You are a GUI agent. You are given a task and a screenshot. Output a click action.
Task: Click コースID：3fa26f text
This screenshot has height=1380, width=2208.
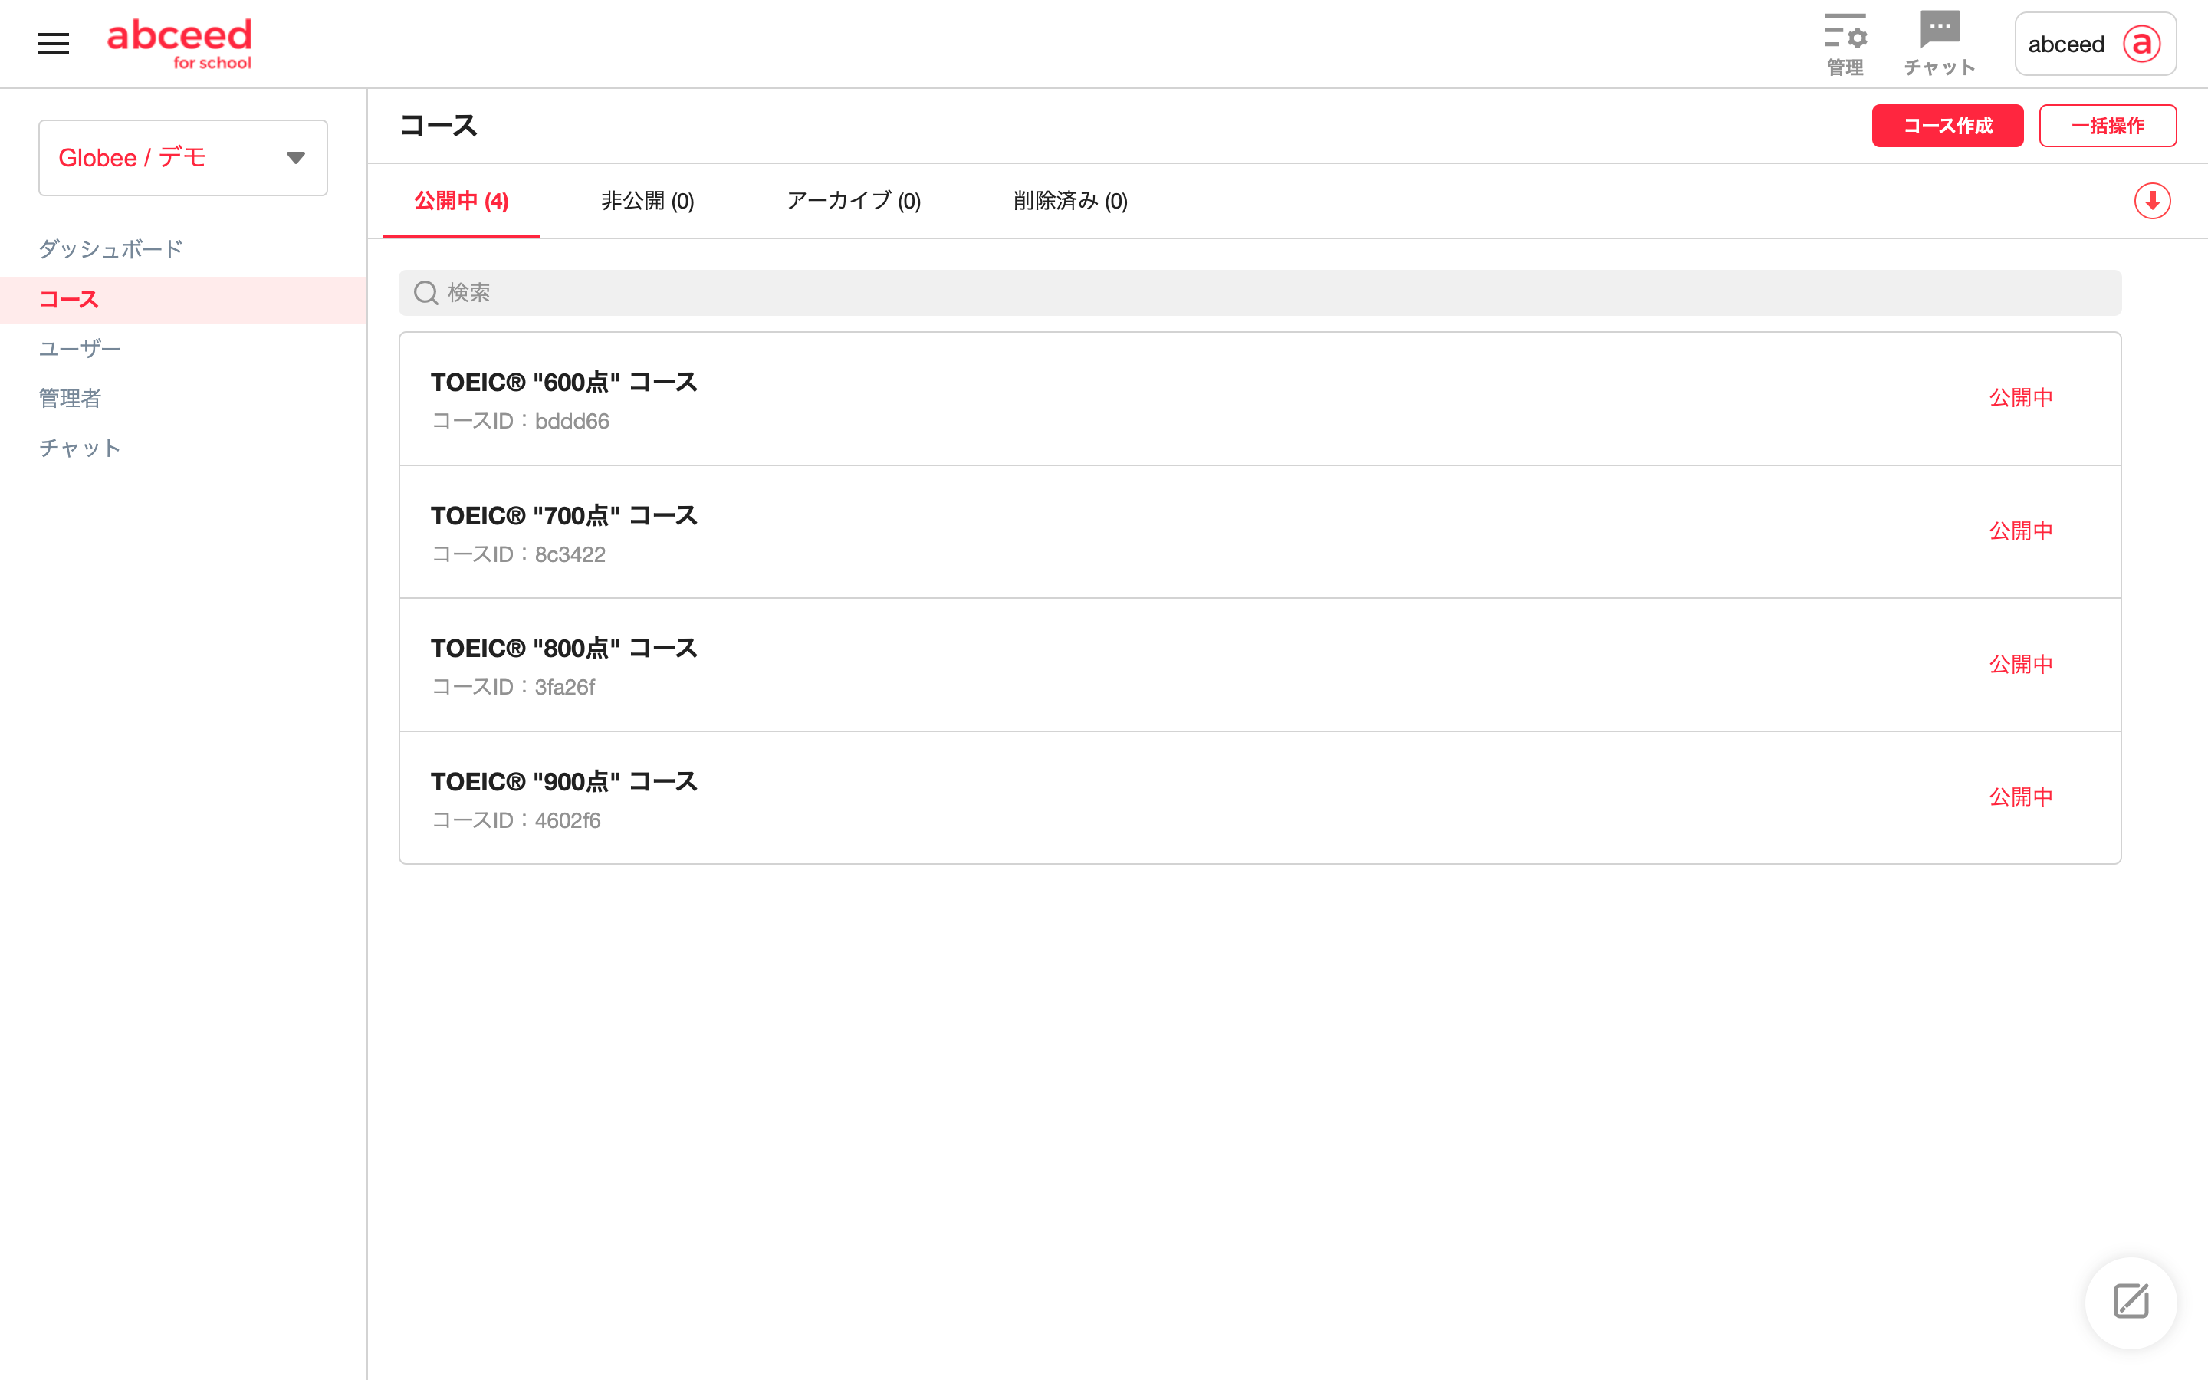coord(513,687)
